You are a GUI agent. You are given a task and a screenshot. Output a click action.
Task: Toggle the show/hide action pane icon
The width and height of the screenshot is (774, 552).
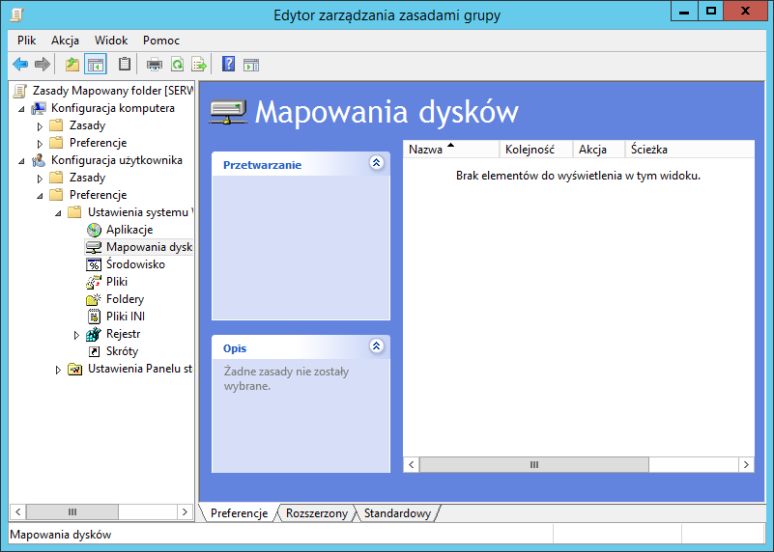click(x=251, y=65)
